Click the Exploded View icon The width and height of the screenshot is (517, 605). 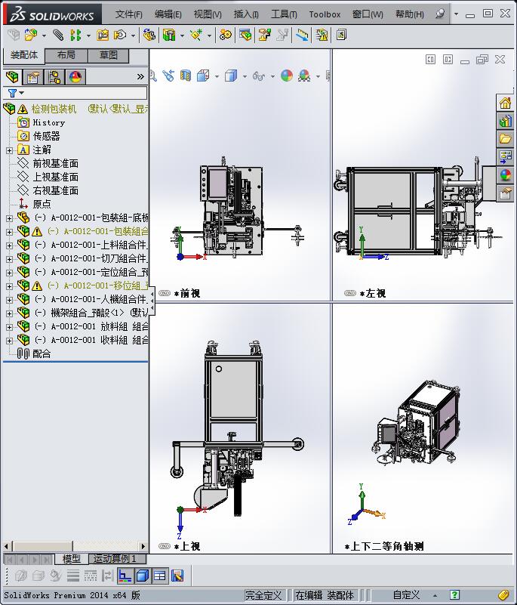pos(264,35)
